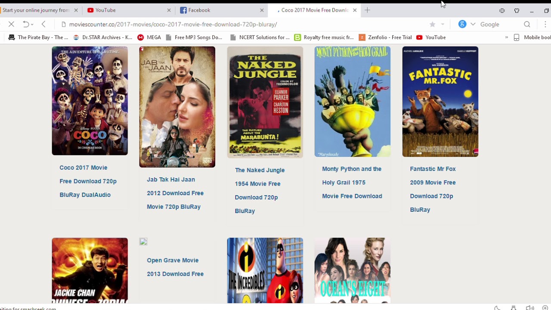This screenshot has height=310, width=551.
Task: Bookmark this page with the star icon
Action: click(433, 25)
